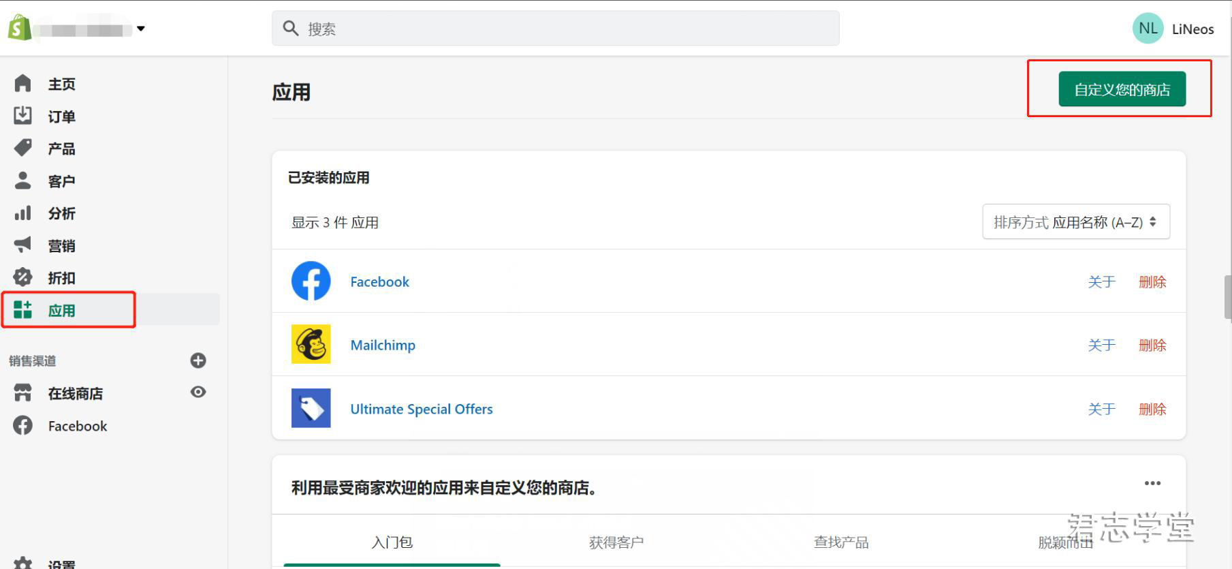Click the search magnifier icon
Viewport: 1232px width, 569px height.
point(291,29)
